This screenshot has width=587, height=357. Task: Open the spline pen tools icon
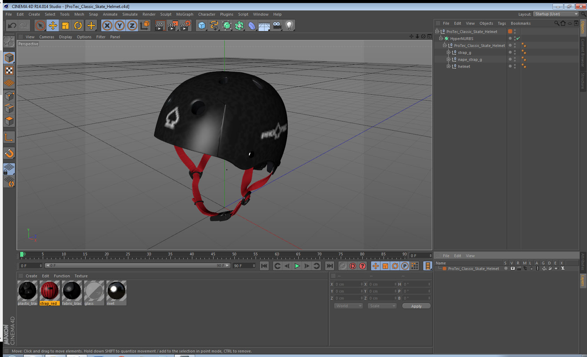[x=214, y=25]
